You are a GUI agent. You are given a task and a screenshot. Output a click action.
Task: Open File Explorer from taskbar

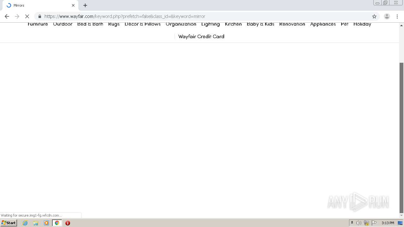(x=36, y=223)
